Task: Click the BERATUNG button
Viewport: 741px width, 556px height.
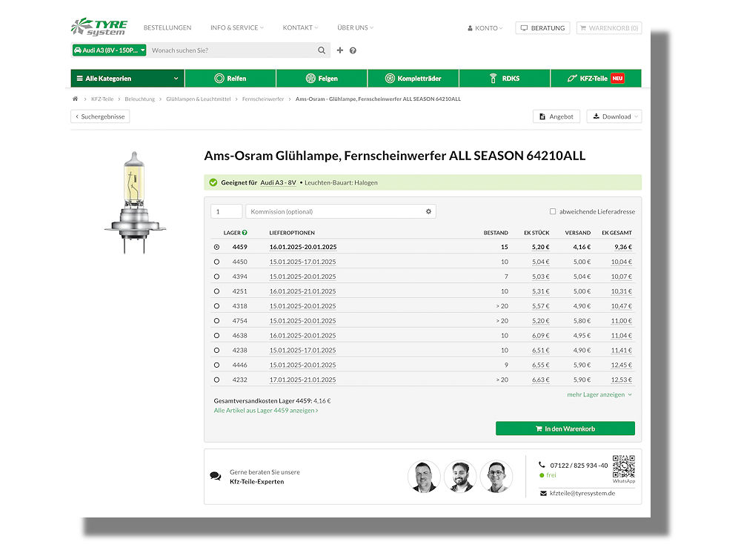Action: point(542,28)
